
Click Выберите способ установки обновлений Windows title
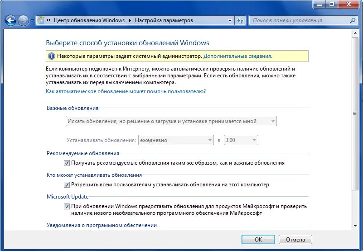tap(127, 43)
